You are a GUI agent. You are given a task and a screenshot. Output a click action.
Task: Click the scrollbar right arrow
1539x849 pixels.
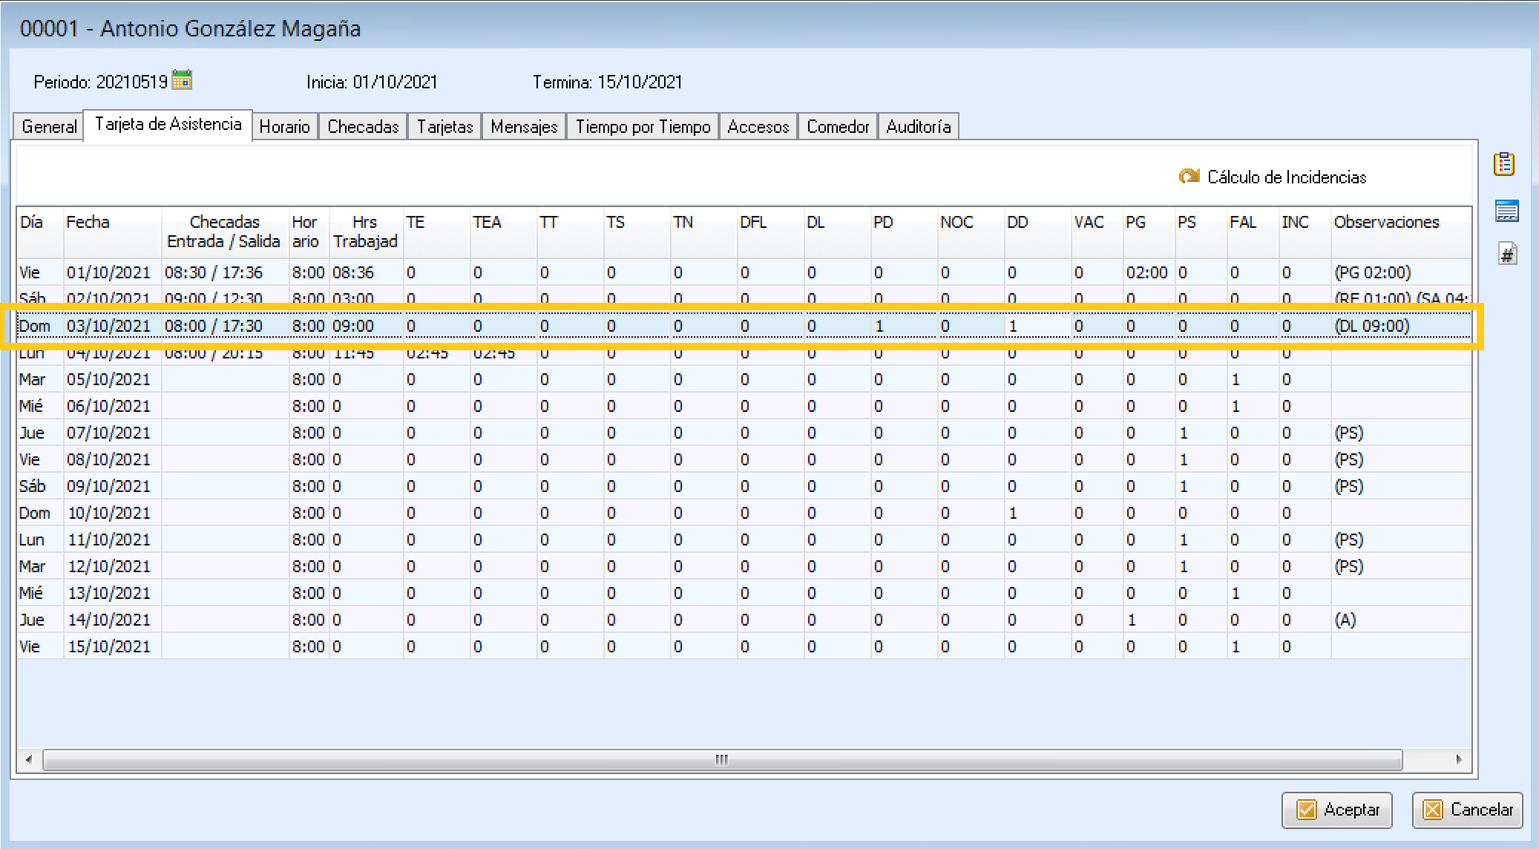click(1458, 760)
